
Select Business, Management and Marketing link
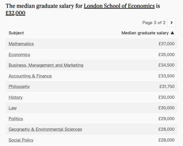tap(46, 65)
